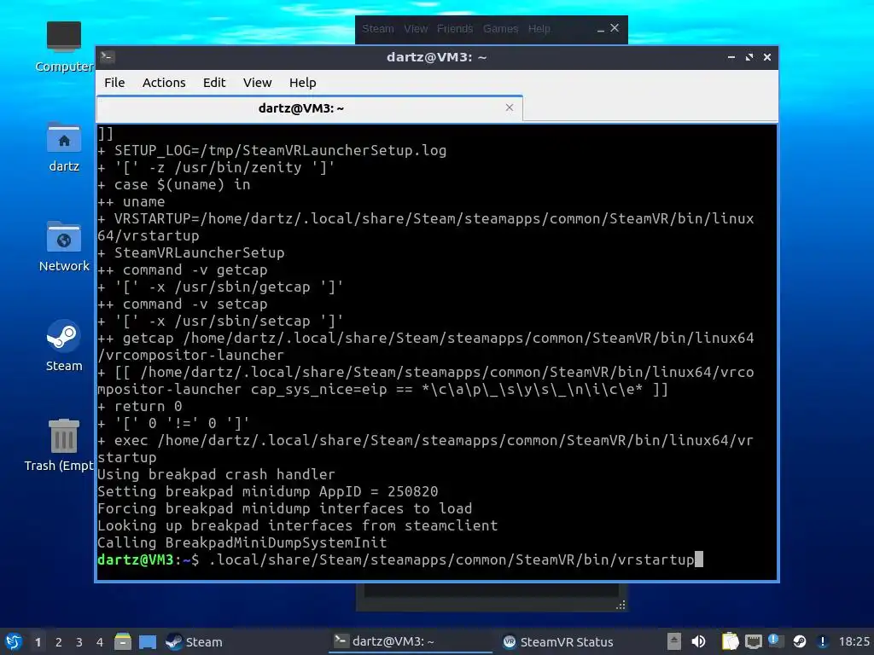Open the Edit menu in terminal

(214, 83)
